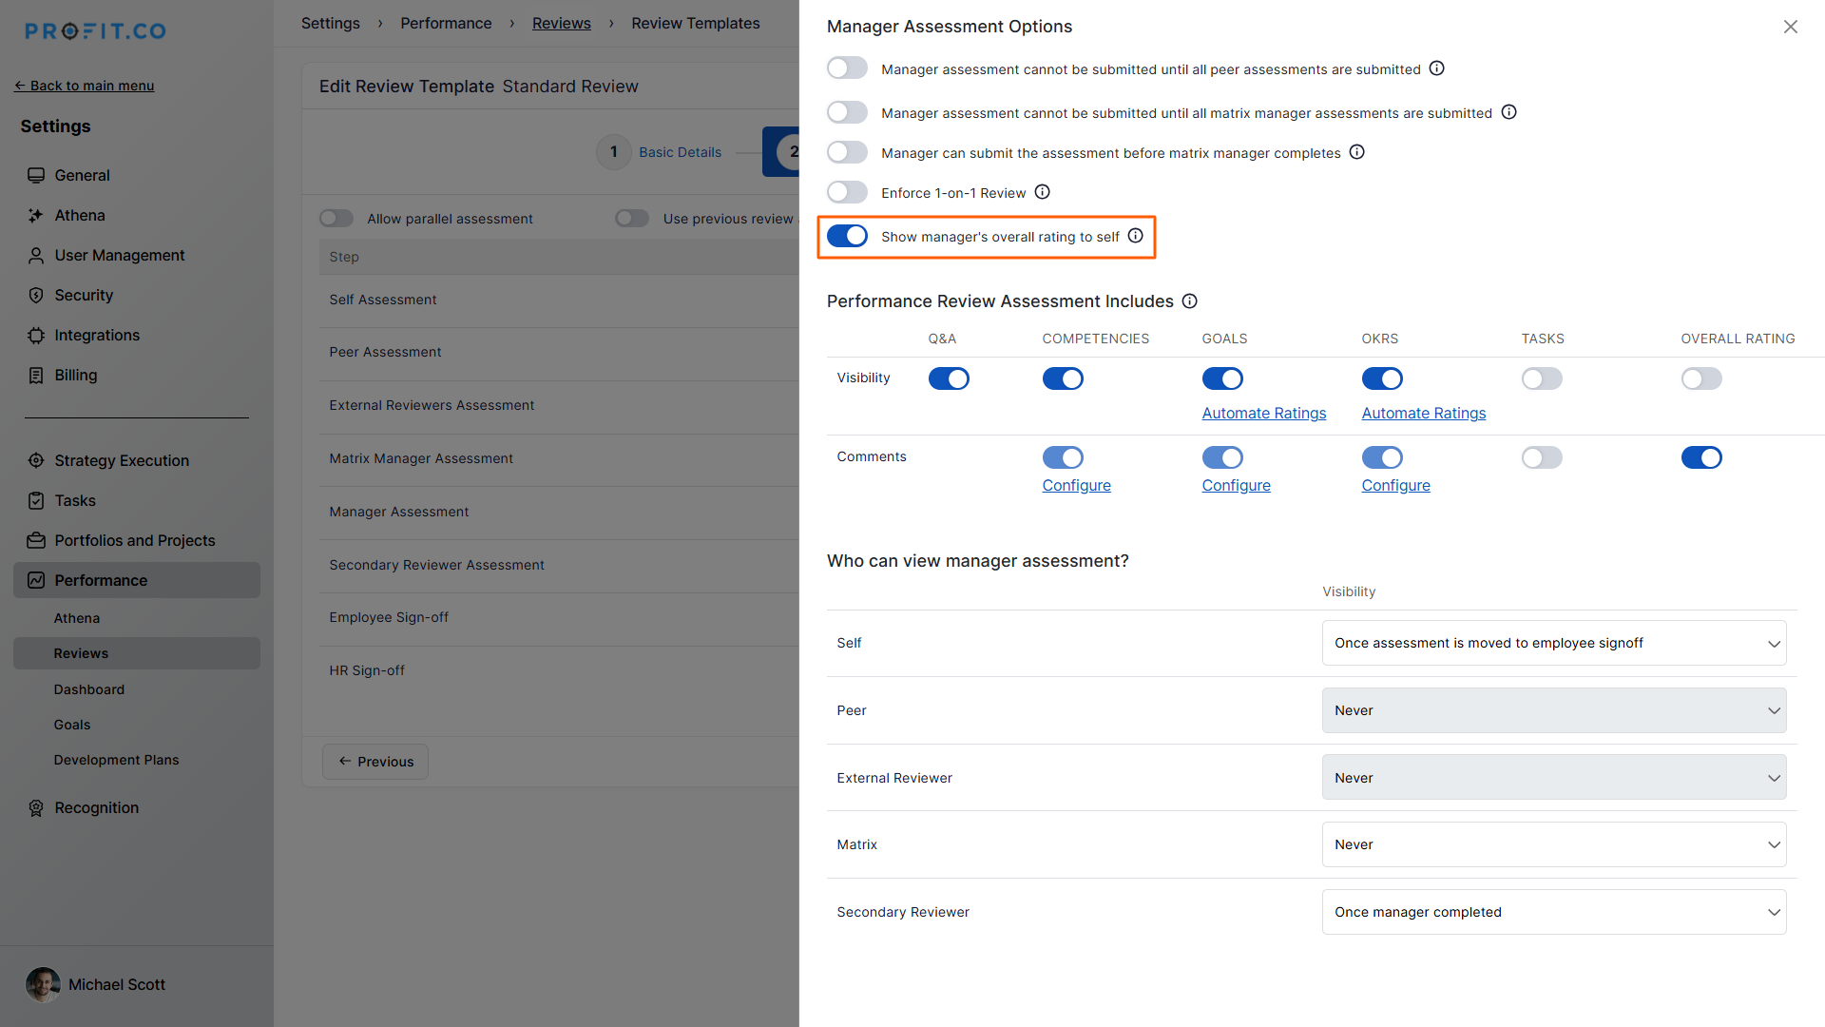Click the Recognition badge icon in sidebar
This screenshot has height=1027, width=1825.
pos(36,807)
